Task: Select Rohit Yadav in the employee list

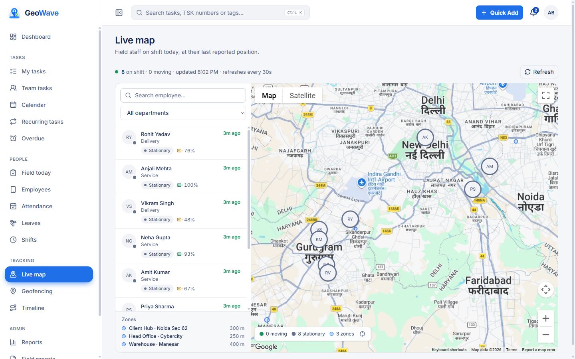Action: 181,142
